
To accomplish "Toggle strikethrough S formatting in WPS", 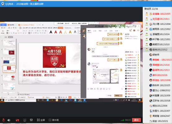I will point(14,33).
